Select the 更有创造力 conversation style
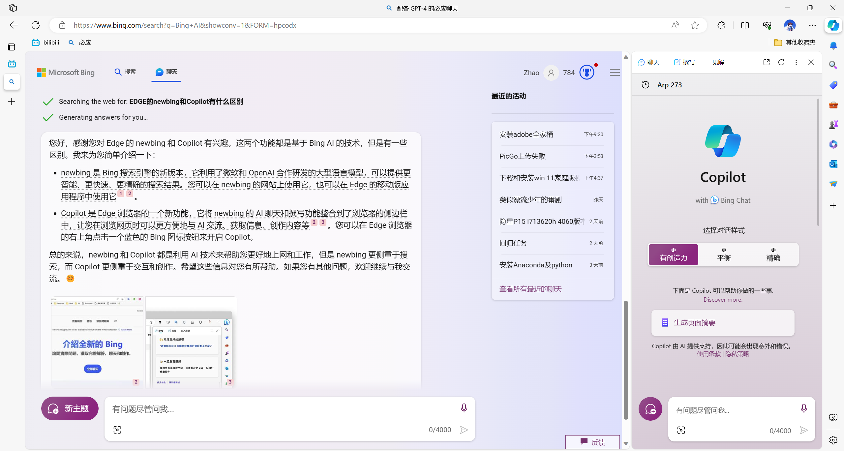The image size is (844, 451). point(673,255)
